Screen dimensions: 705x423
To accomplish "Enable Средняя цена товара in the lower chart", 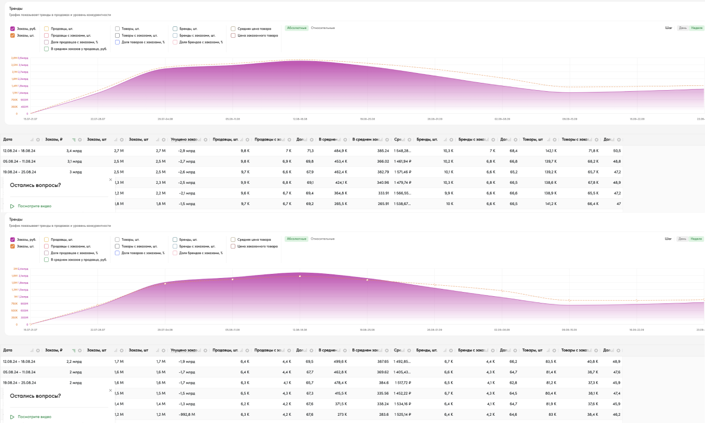I will pos(233,240).
